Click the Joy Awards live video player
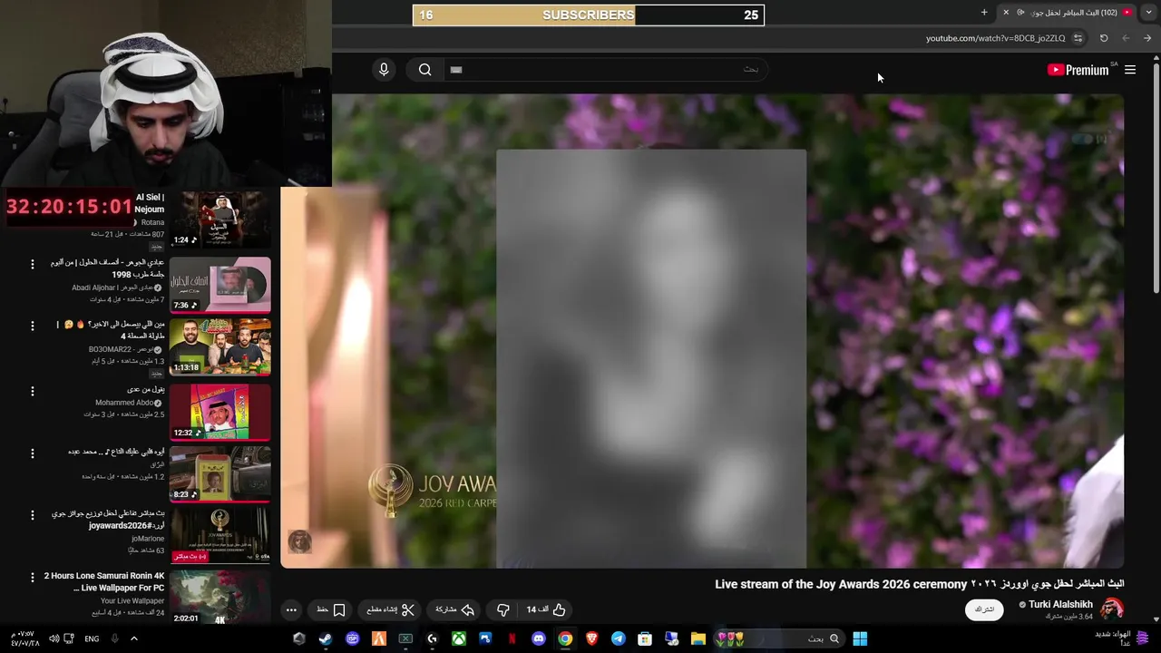 (702, 330)
